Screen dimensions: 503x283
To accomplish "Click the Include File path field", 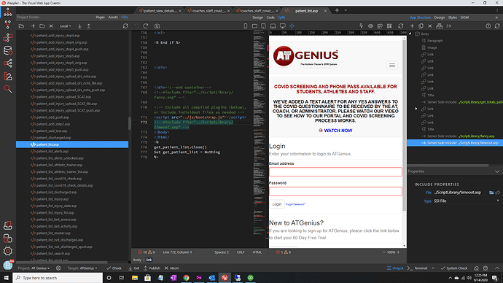I will pyautogui.click(x=460, y=193).
